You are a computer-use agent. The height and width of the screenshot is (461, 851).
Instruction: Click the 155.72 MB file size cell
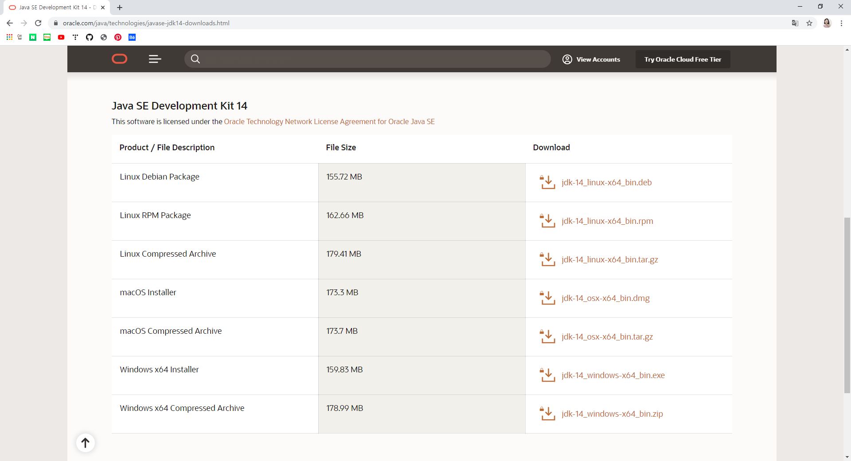coord(422,183)
